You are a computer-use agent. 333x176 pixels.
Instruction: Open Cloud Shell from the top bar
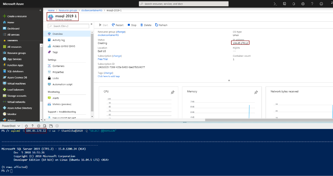[x=275, y=4]
